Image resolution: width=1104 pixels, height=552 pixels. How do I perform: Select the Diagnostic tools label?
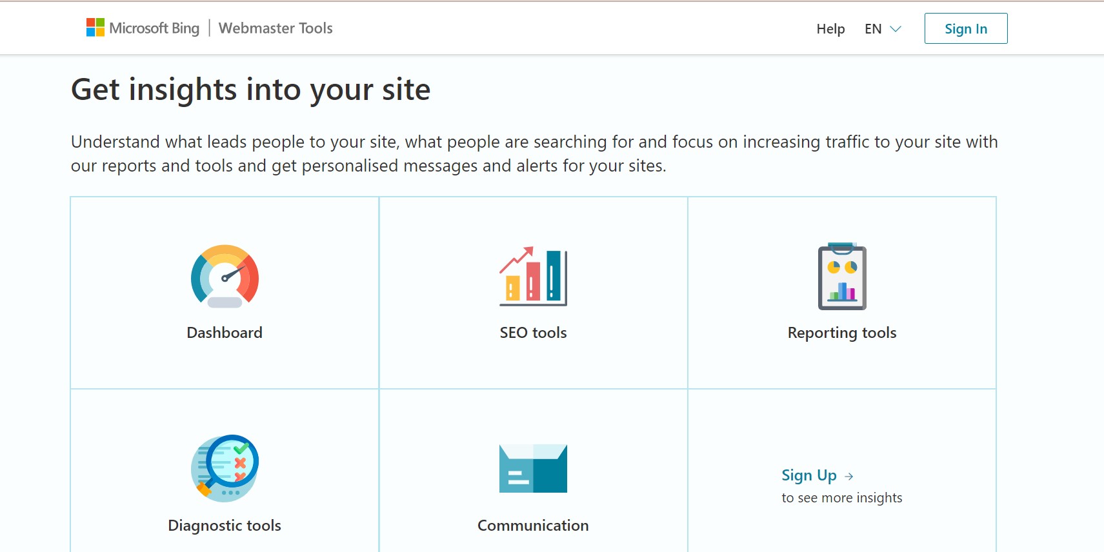click(x=225, y=526)
